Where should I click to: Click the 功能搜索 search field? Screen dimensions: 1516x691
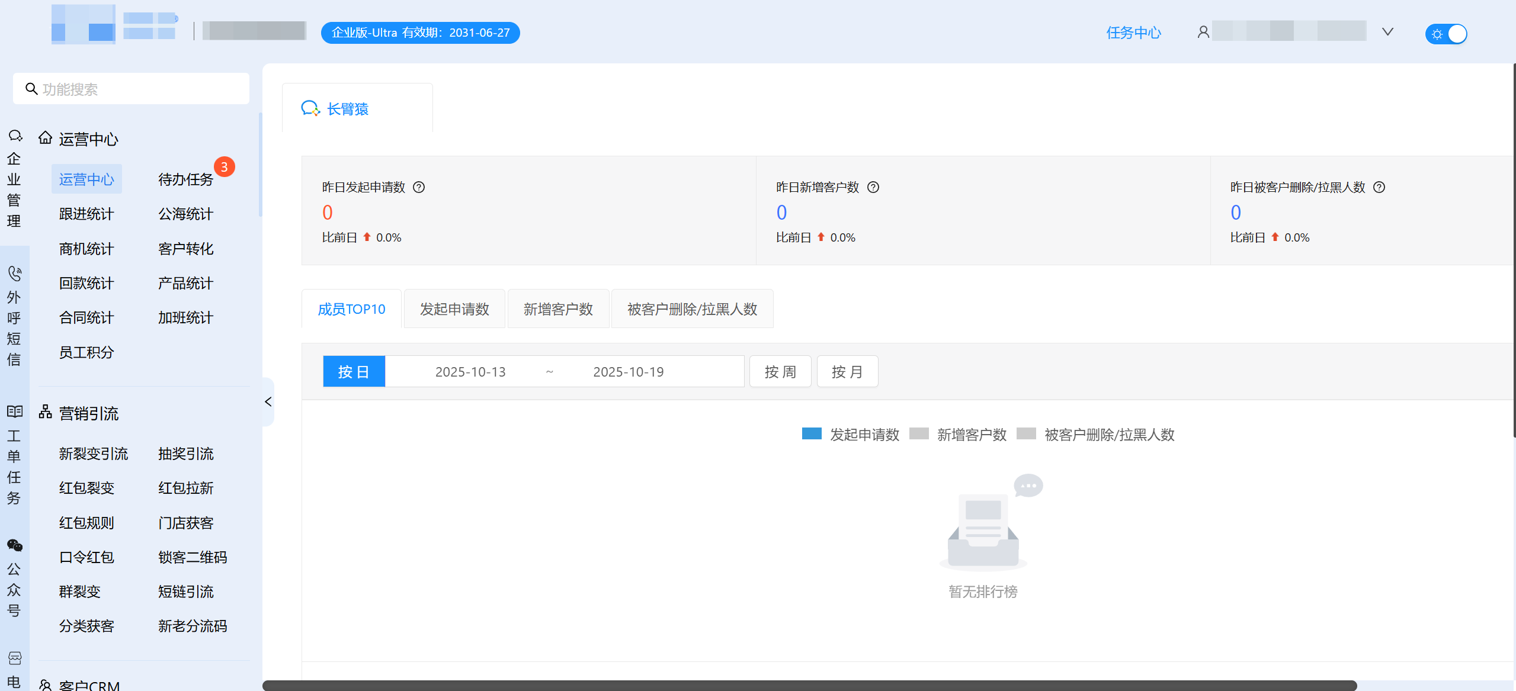click(x=132, y=89)
